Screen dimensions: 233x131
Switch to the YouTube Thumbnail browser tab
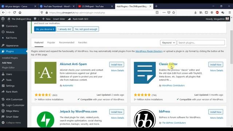57,7
